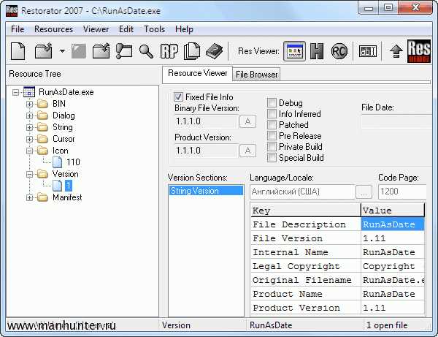Click the File Date field
Image resolution: width=438 pixels, height=337 pixels.
(396, 122)
